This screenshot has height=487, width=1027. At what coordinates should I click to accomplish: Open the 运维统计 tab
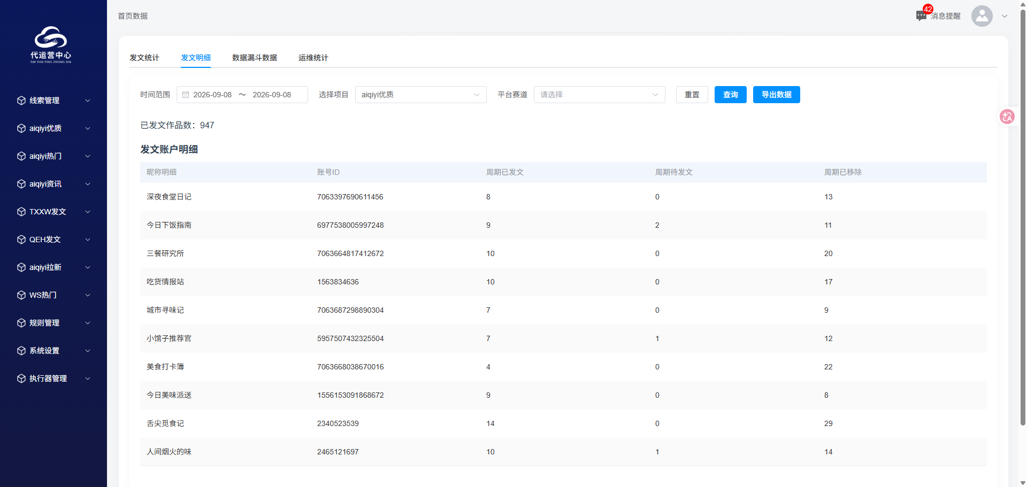coord(313,58)
